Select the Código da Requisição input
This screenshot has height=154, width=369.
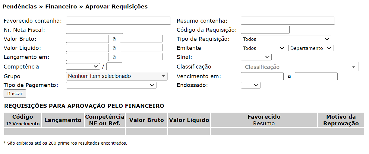(265, 30)
